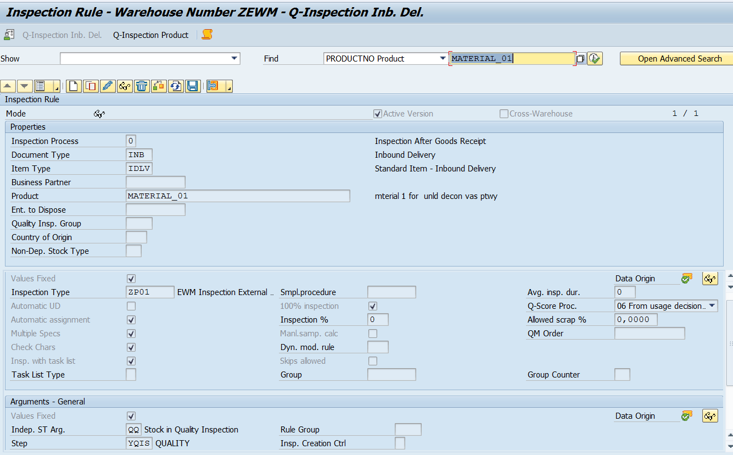Select the Create (new page) toolbar icon
Viewport: 733px width, 455px height.
(x=74, y=86)
